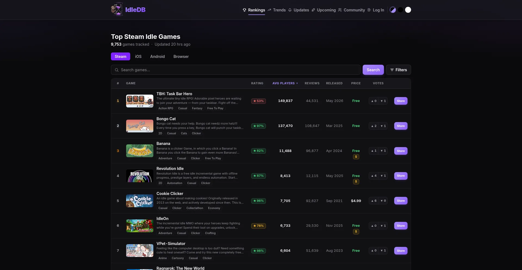Click the Log In link
This screenshot has height=270, width=522.
click(376, 10)
